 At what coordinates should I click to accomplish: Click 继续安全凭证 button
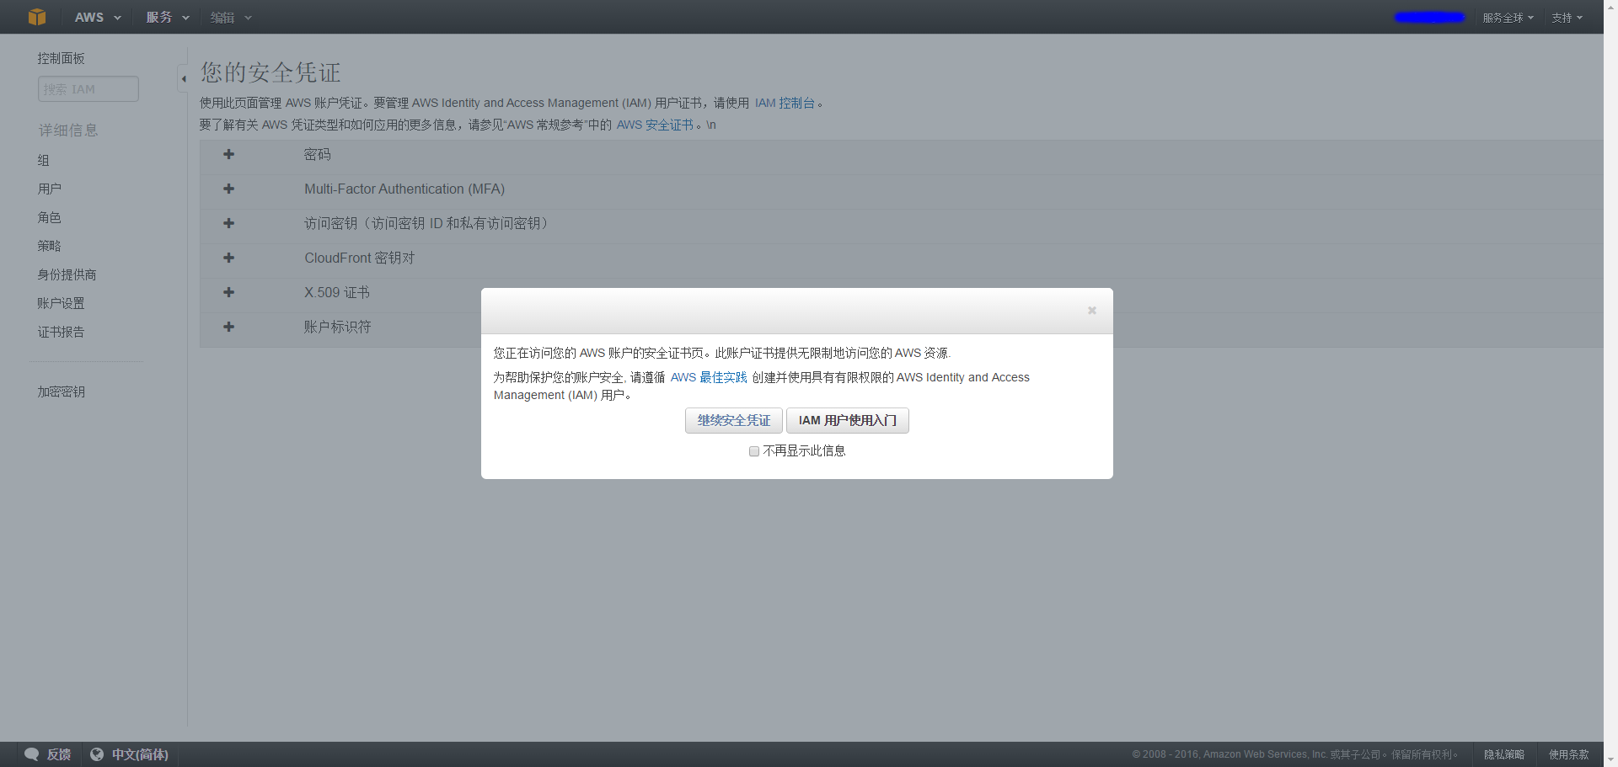pyautogui.click(x=734, y=420)
